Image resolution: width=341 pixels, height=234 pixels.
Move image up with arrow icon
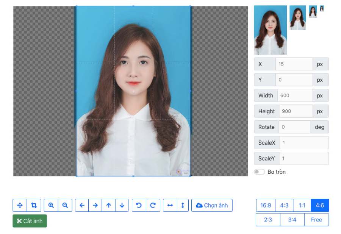point(109,205)
